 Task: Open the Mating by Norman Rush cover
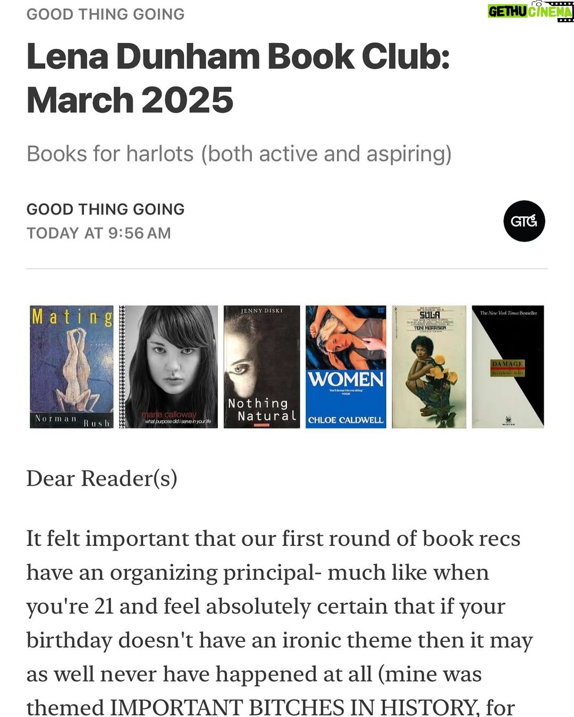(x=72, y=367)
